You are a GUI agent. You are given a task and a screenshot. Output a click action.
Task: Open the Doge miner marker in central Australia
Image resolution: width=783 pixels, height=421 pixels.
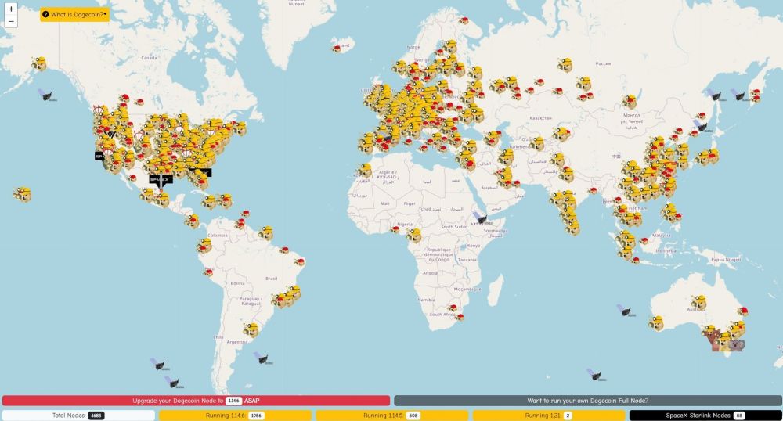pyautogui.click(x=698, y=302)
